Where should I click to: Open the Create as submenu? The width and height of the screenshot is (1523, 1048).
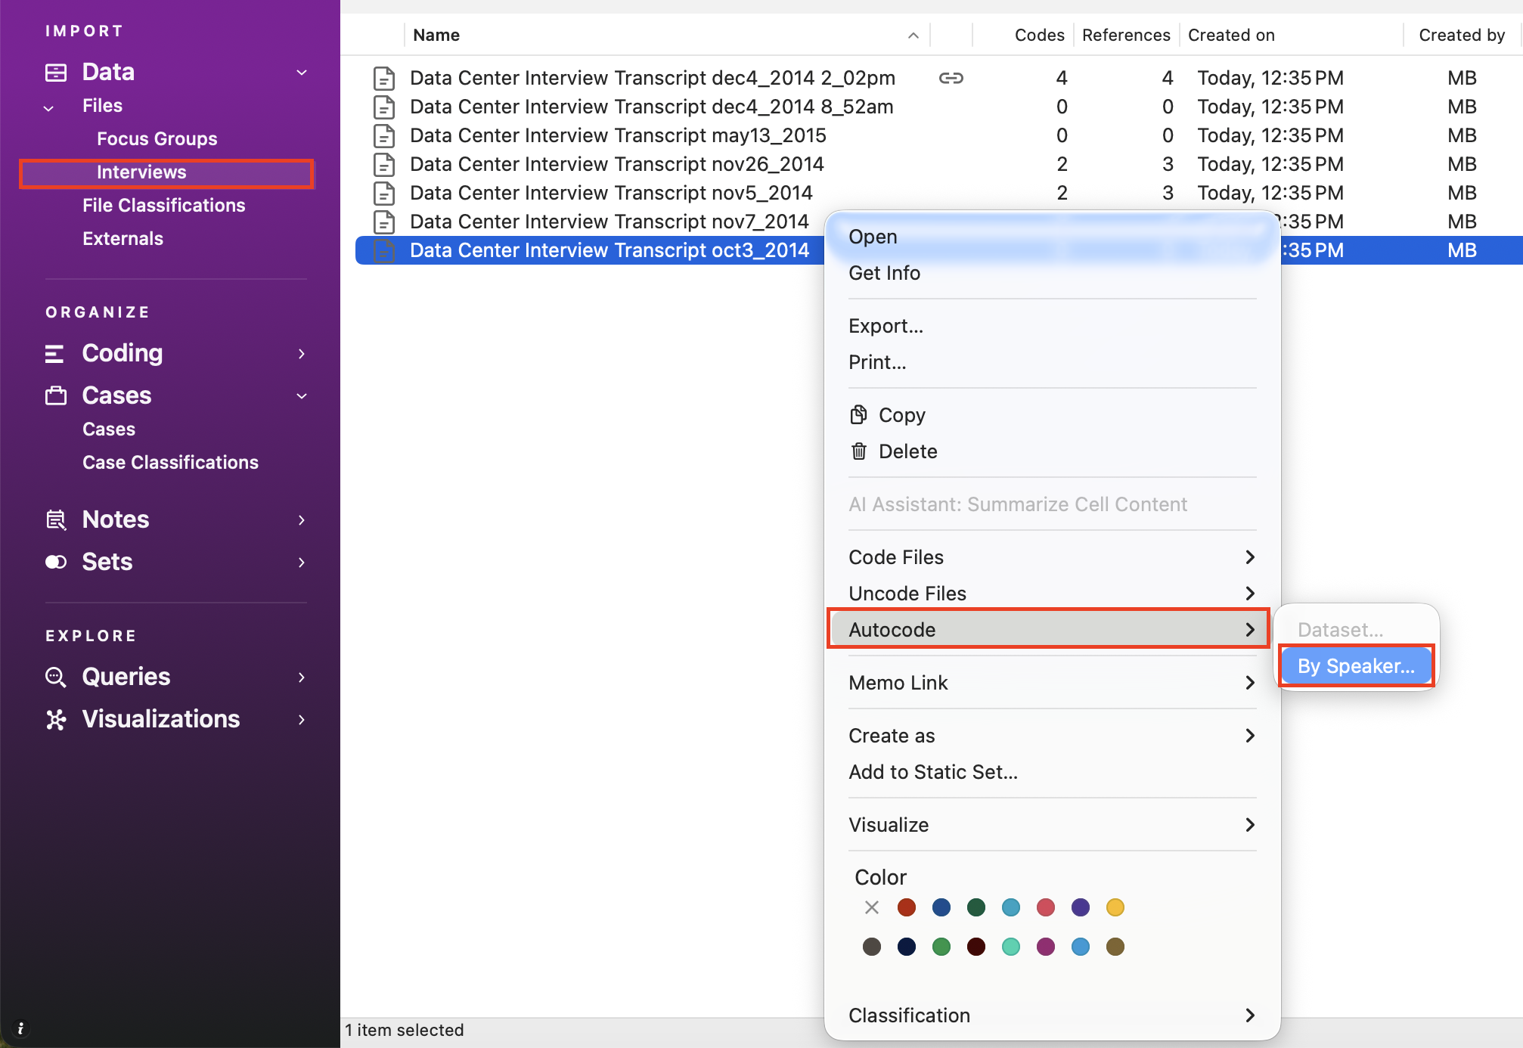point(1052,736)
